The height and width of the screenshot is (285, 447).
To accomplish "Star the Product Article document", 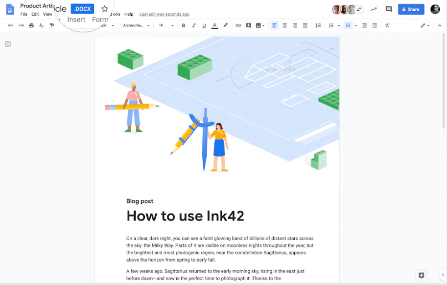I will [105, 9].
